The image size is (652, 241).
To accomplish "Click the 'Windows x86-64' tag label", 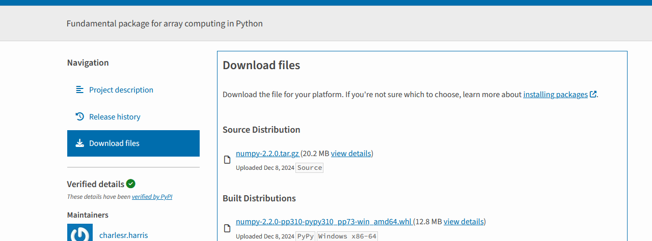I will tap(347, 236).
